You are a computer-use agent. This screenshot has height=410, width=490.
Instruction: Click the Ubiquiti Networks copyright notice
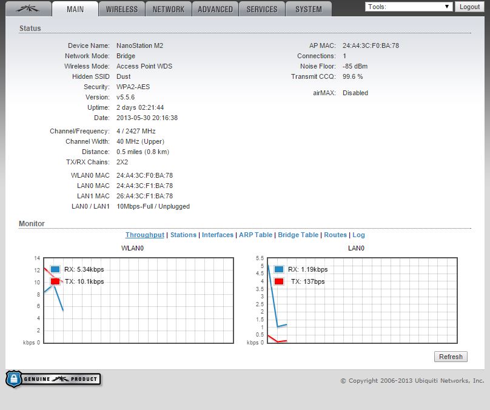(412, 381)
